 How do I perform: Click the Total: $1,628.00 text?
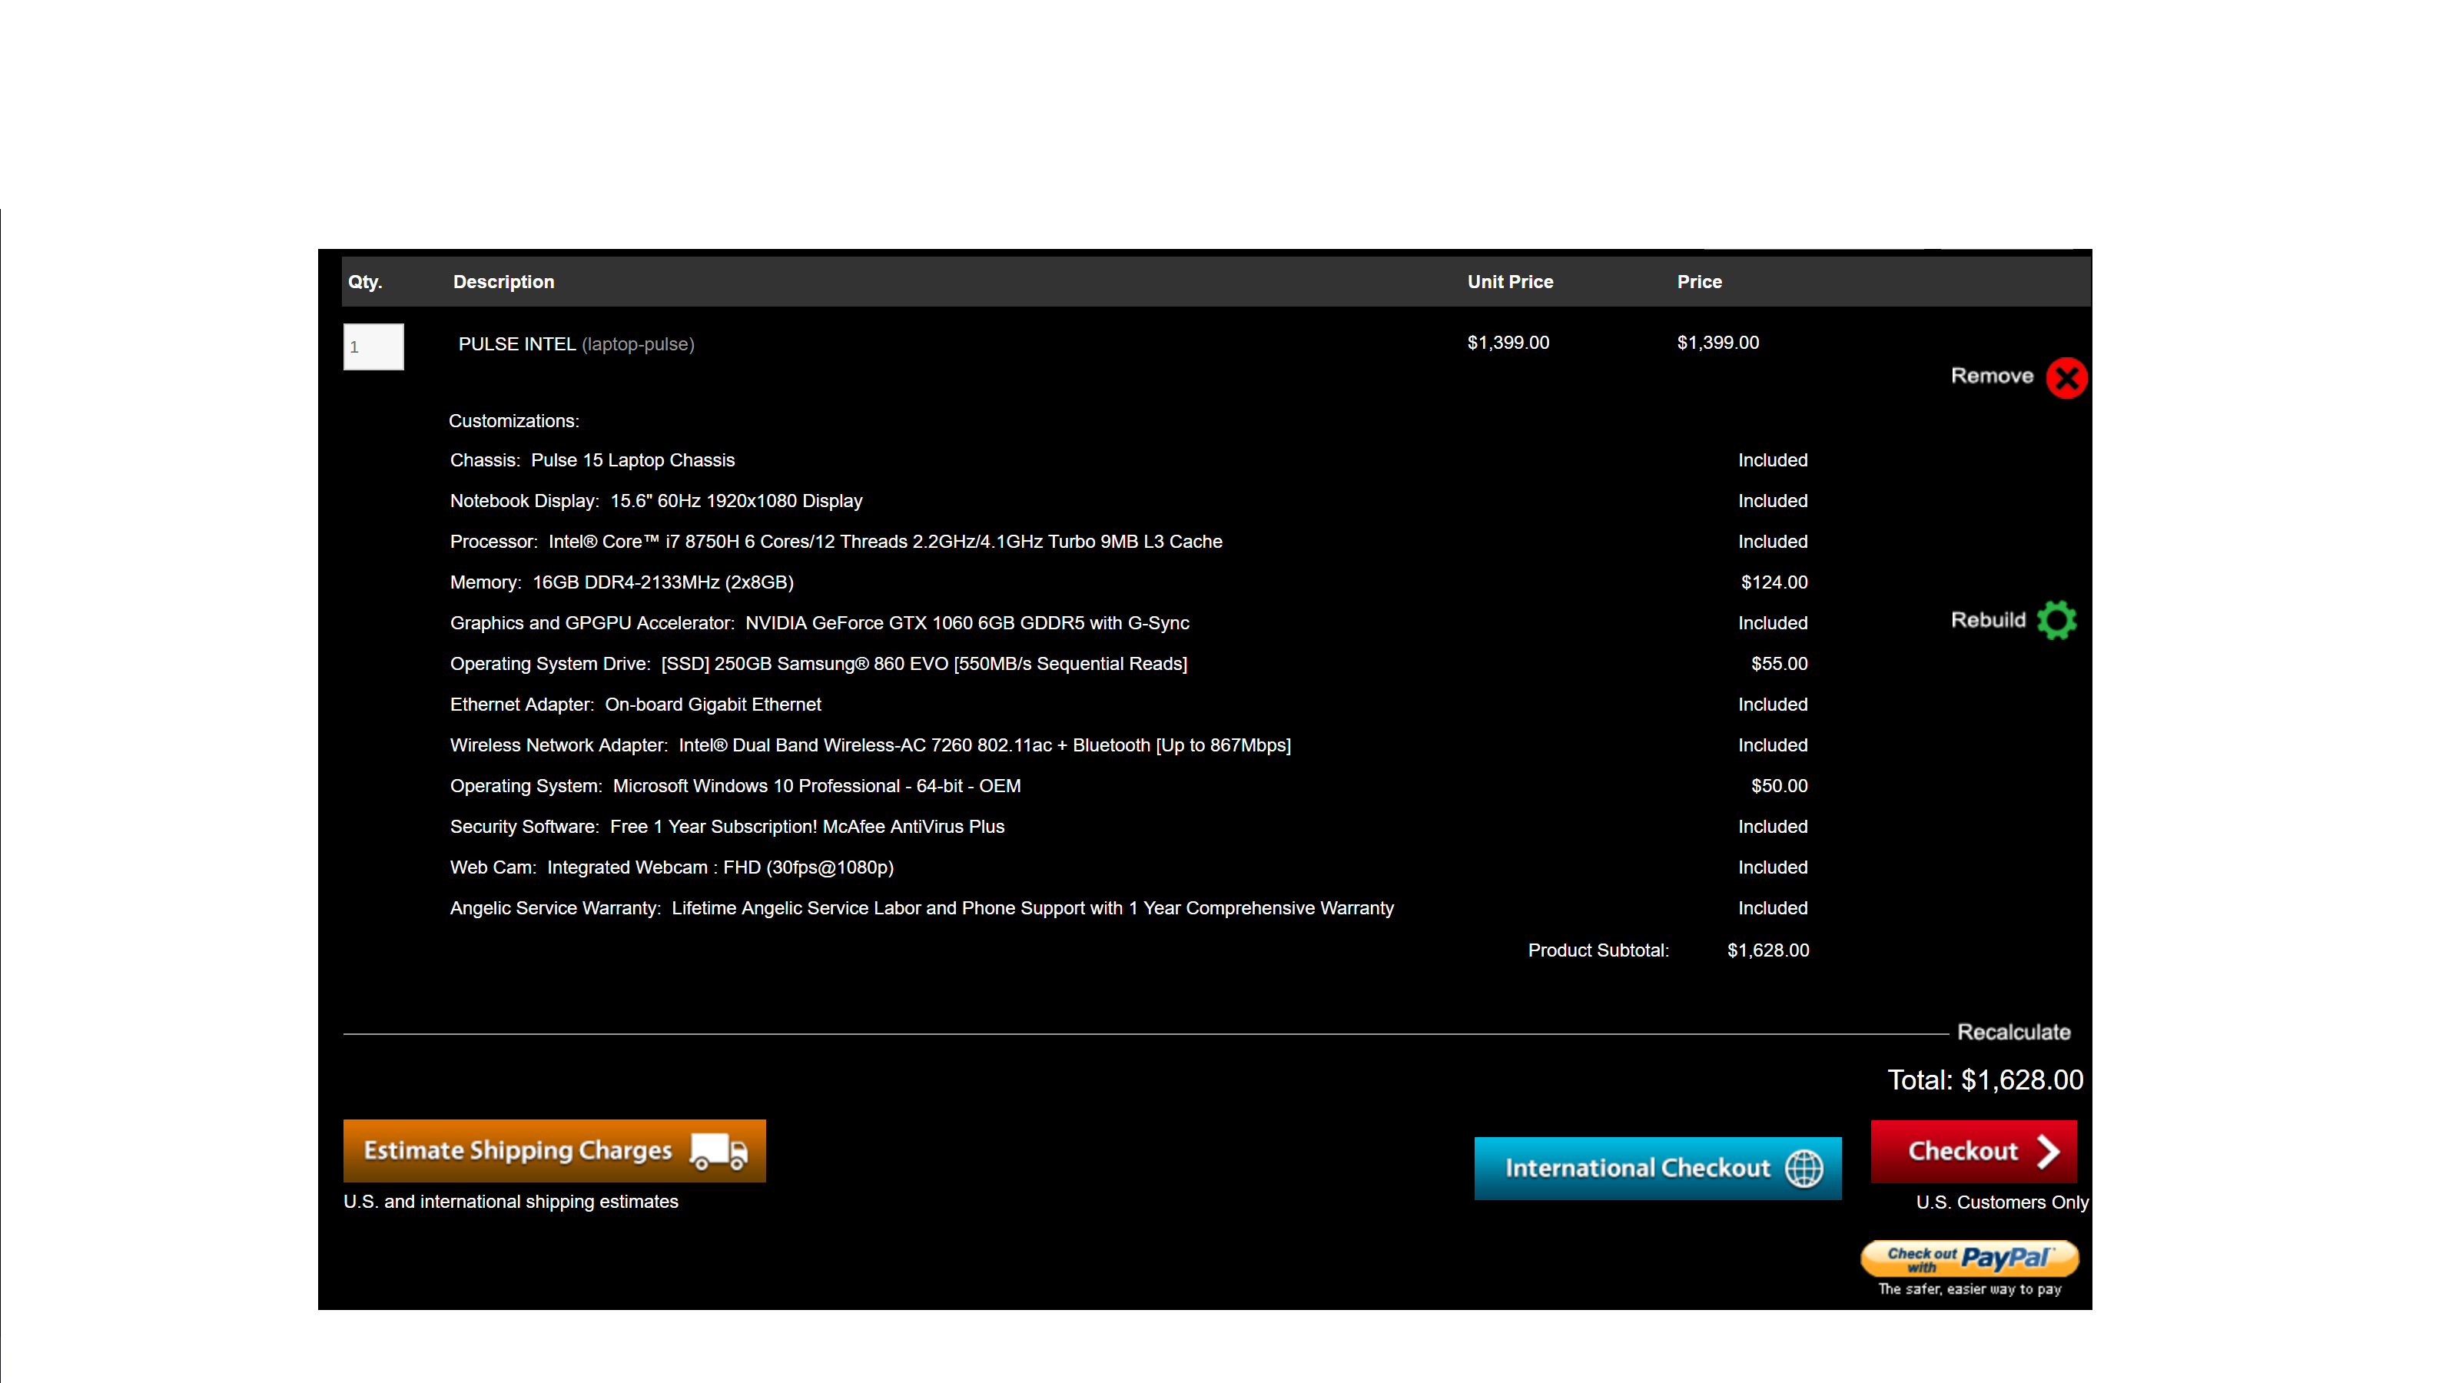[1985, 1080]
